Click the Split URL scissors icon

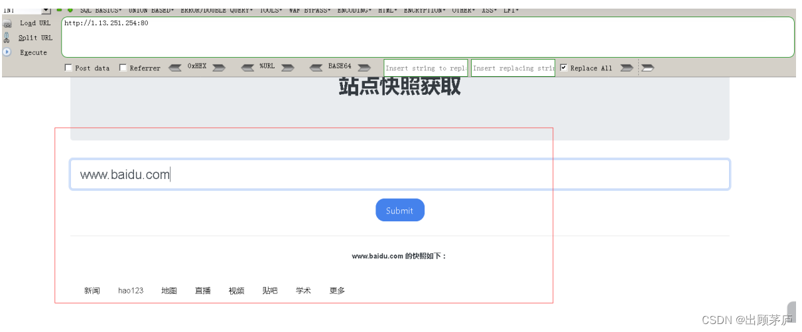7,38
